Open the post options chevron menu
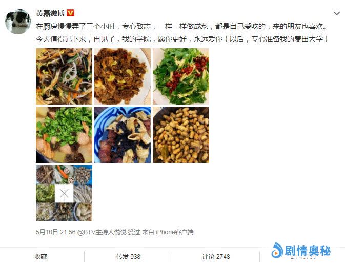 337,14
